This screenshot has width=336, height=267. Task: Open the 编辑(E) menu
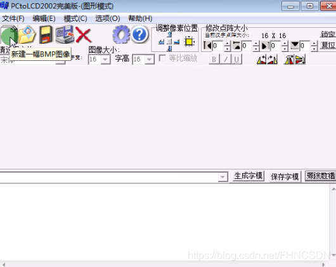tap(44, 18)
